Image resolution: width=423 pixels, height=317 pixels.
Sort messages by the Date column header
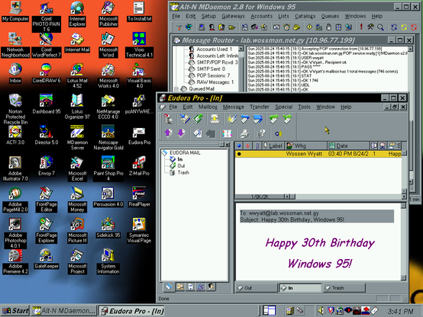[347, 146]
